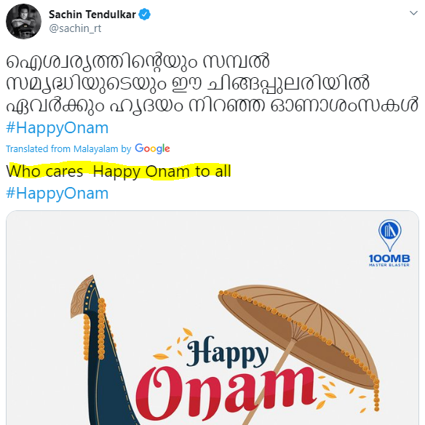Select the original Malayalam tweet text

pyautogui.click(x=212, y=84)
